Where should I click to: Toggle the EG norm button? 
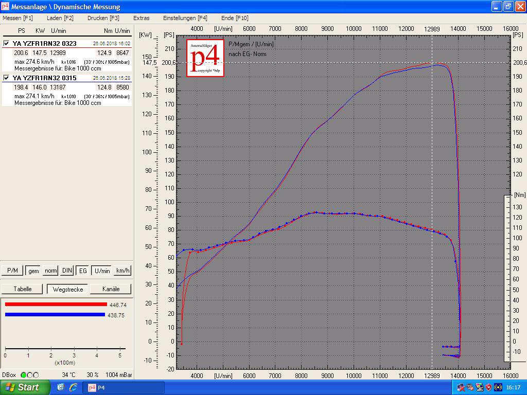click(82, 271)
